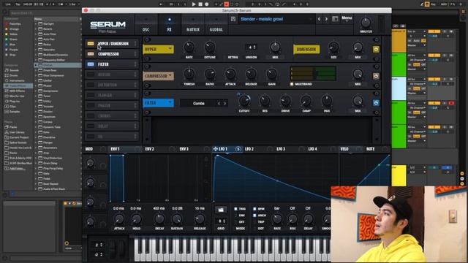468x263 pixels.
Task: Select the LFO 2 tab
Action: coord(249,149)
